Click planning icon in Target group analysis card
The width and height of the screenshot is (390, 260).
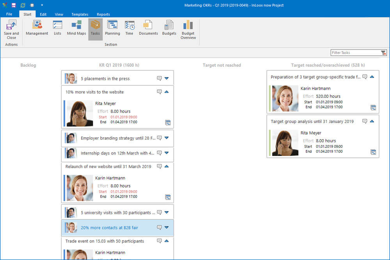point(373,152)
